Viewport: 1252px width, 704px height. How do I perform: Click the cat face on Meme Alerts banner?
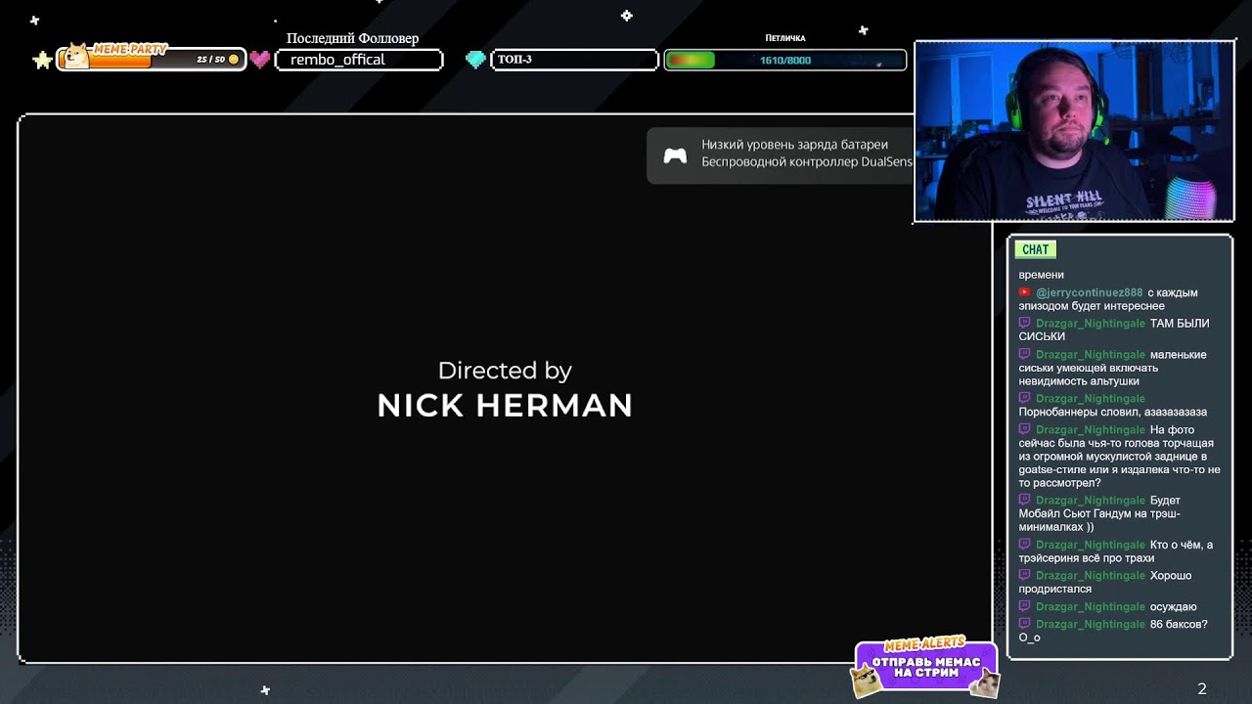click(984, 683)
